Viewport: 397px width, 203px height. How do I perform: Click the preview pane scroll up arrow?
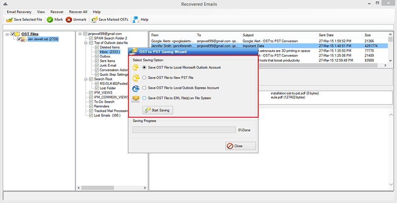(x=390, y=115)
